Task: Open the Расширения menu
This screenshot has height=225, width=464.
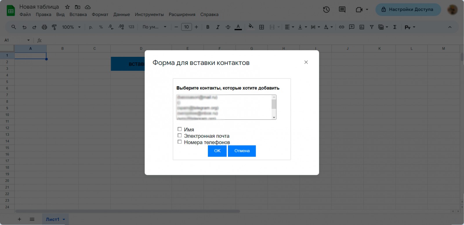Action: tap(182, 14)
